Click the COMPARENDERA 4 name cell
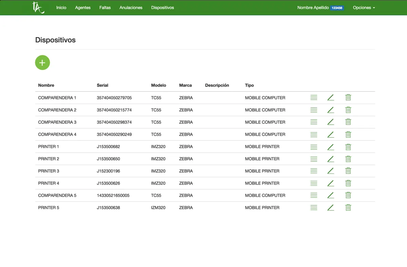 pyautogui.click(x=57, y=134)
